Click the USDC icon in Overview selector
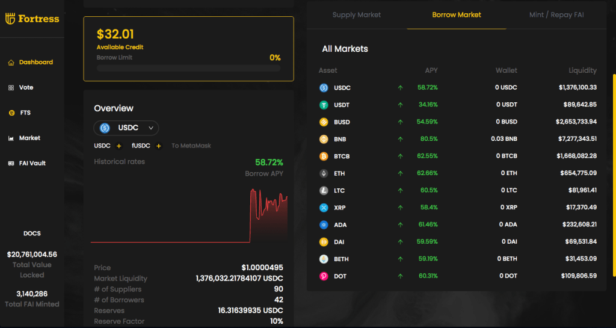This screenshot has height=328, width=616. pos(105,128)
